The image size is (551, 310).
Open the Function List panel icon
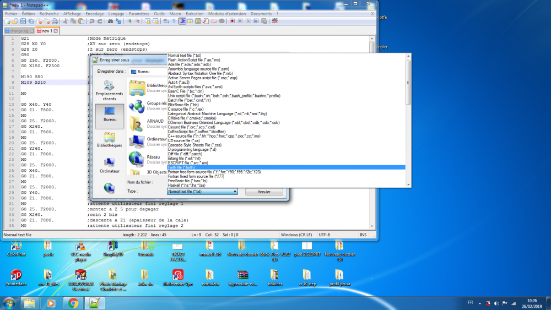pos(206,21)
